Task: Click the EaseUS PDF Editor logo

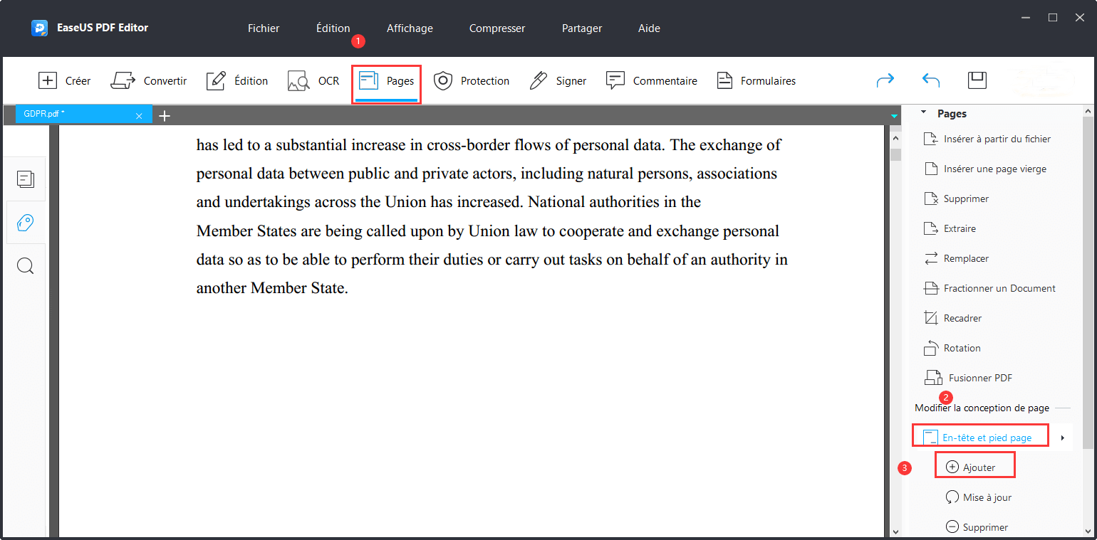Action: (x=39, y=28)
